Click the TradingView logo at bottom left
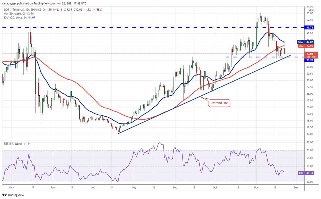The width and height of the screenshot is (321, 199). pyautogui.click(x=13, y=195)
